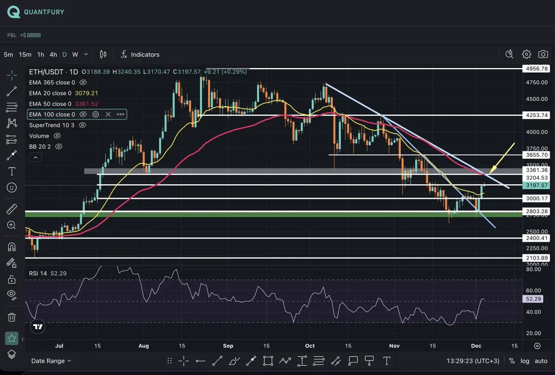Select crosshair tool in bottom toolbar
The height and width of the screenshot is (375, 555).
pos(184,361)
